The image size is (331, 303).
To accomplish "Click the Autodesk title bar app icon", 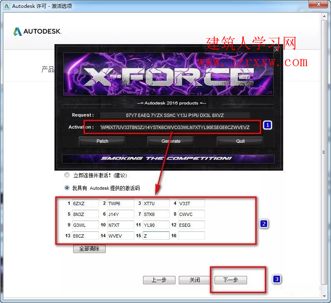I will 7,6.
